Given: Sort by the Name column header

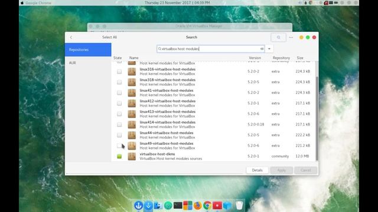Looking at the screenshot, I should 134,58.
